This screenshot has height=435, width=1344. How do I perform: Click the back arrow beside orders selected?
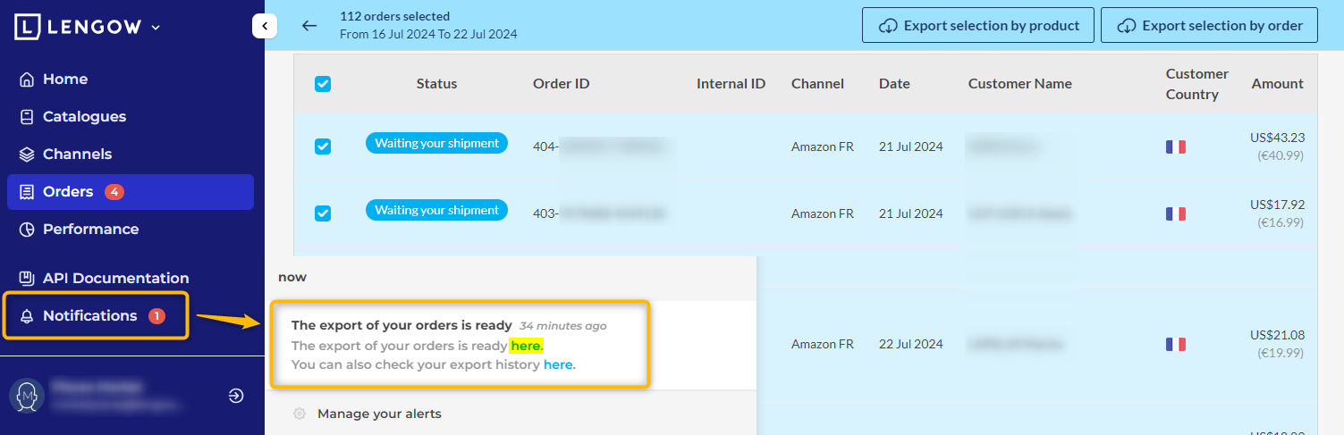click(x=309, y=26)
